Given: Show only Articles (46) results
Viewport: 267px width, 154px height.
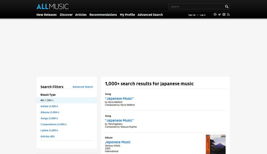Looking at the screenshot, I should click(47, 137).
